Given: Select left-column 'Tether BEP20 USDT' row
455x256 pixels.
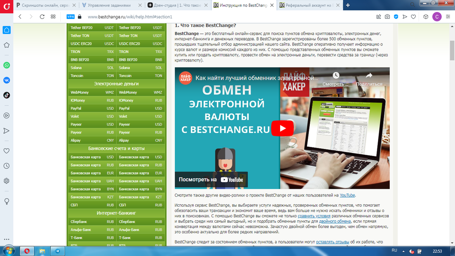Looking at the screenshot, I should click(x=92, y=28).
